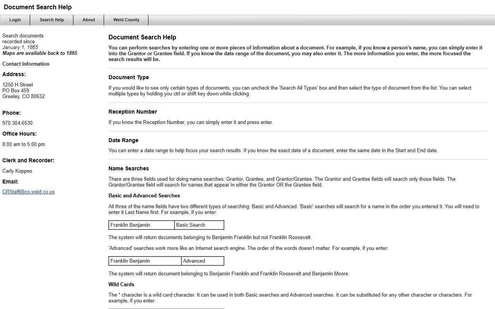The image size is (495, 309).
Task: Click the 'Clerk and Recorder:' label
Action: pos(28,161)
